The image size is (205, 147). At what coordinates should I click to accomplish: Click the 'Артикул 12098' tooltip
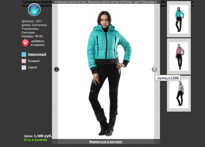click(x=168, y=78)
